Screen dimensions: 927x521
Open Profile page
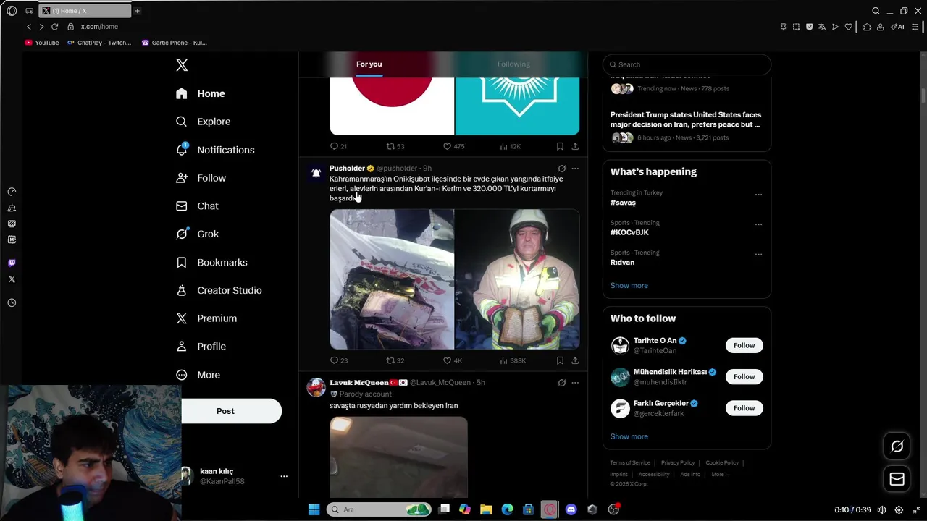(201, 347)
